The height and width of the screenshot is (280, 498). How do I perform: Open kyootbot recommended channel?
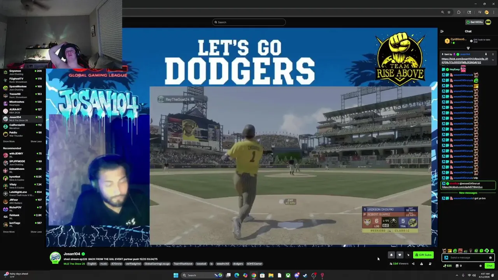pos(23,178)
